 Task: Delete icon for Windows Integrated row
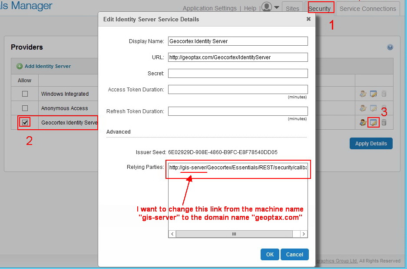(384, 94)
